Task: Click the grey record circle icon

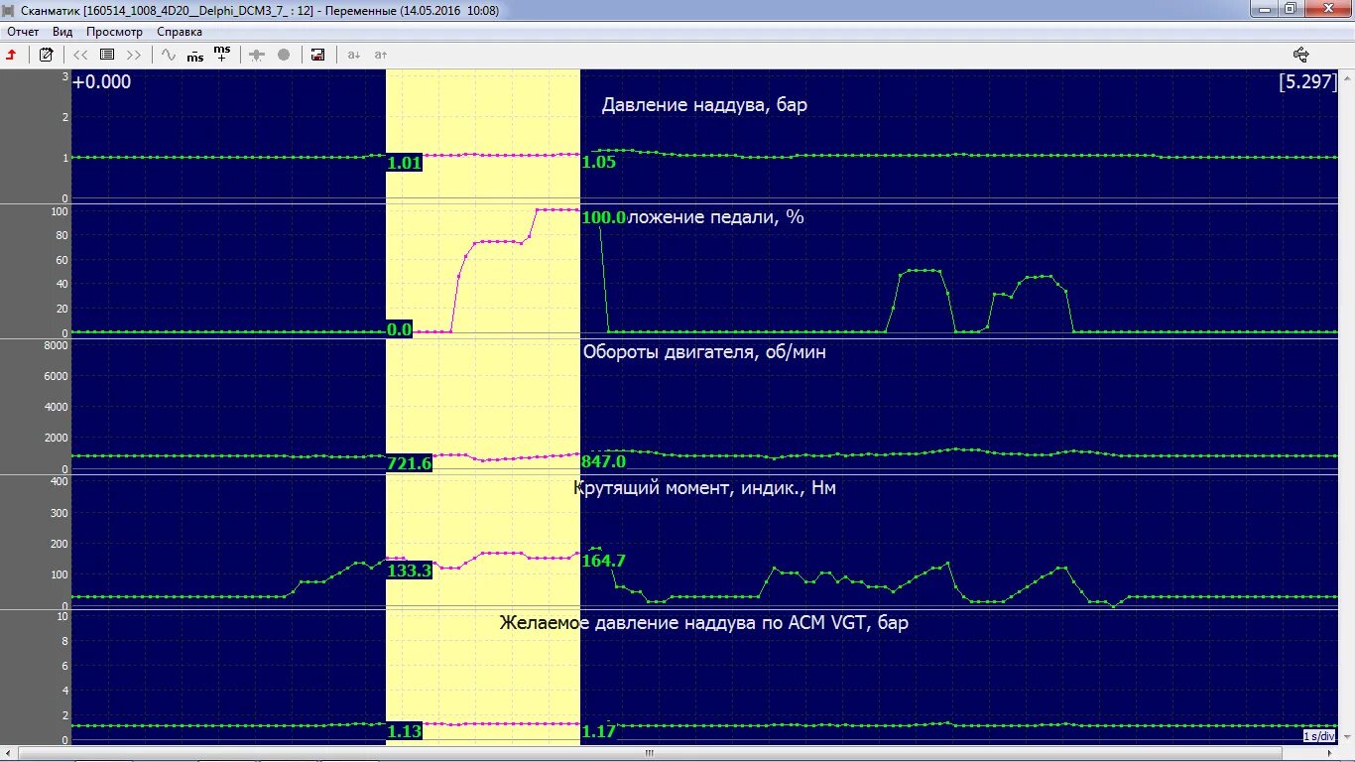Action: click(284, 55)
